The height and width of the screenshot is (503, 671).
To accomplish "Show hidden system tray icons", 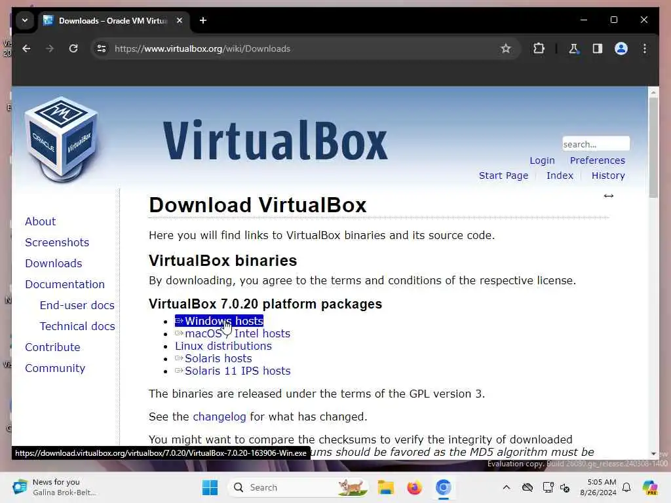I will 507,487.
